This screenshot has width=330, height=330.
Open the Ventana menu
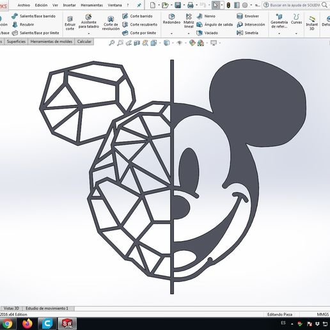114,5
